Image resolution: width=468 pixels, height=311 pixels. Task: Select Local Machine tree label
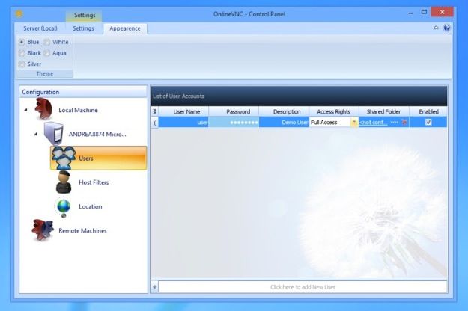(78, 110)
